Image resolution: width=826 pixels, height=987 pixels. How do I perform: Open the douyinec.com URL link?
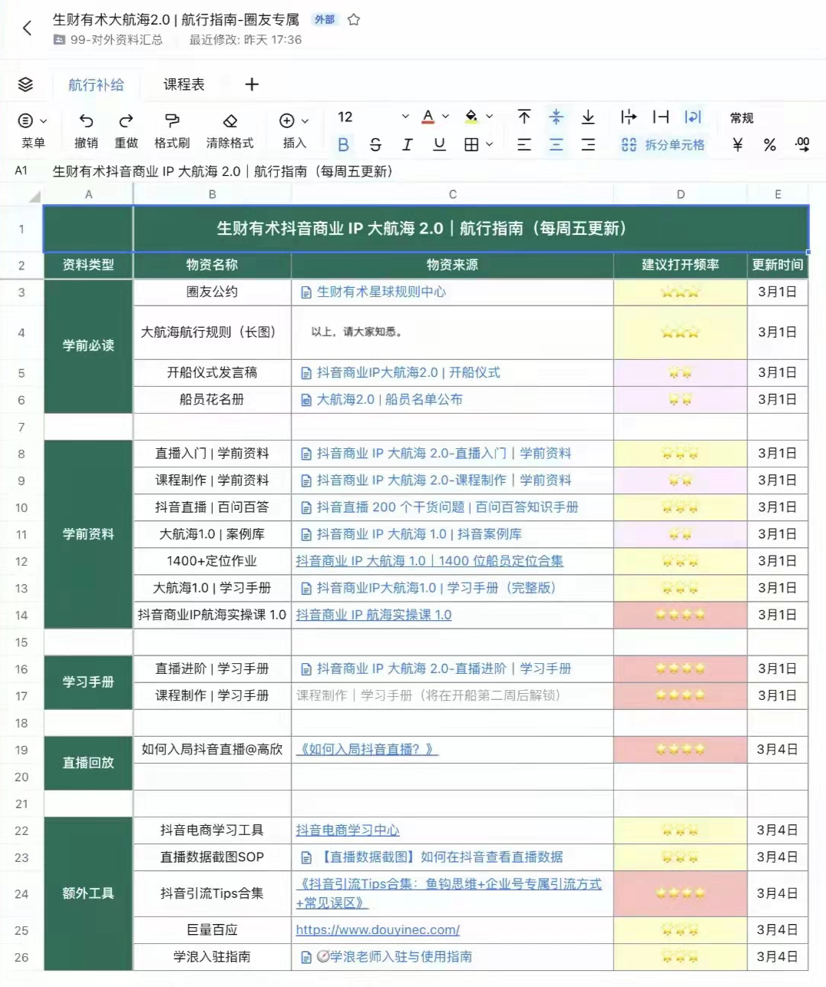[x=378, y=929]
